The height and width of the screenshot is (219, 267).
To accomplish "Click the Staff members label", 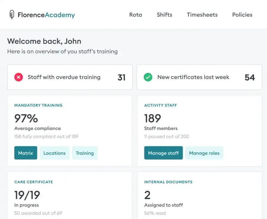I will (x=161, y=128).
